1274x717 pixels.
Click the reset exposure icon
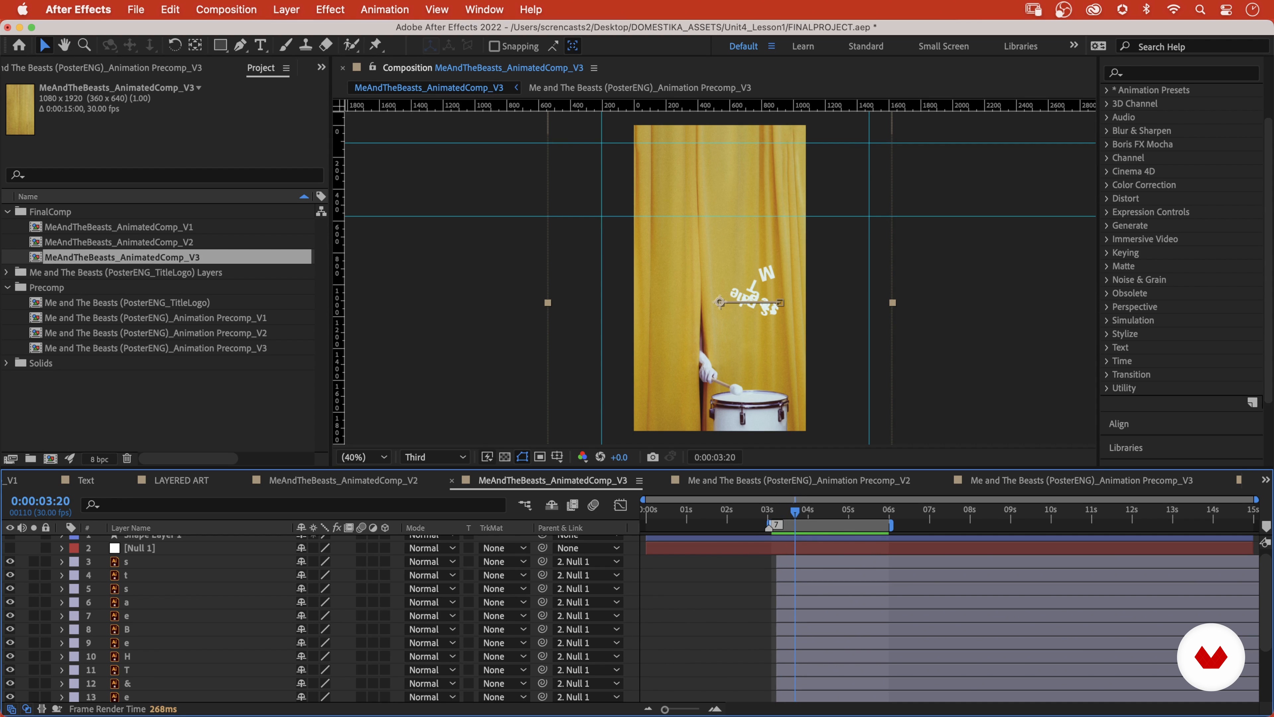(x=600, y=457)
